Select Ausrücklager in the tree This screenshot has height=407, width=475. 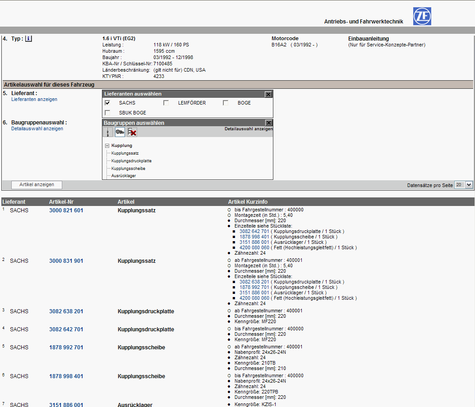(x=123, y=175)
